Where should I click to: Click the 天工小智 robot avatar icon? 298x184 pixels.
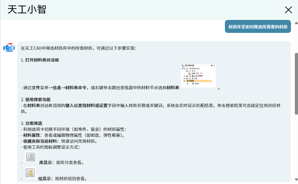pyautogui.click(x=9, y=48)
